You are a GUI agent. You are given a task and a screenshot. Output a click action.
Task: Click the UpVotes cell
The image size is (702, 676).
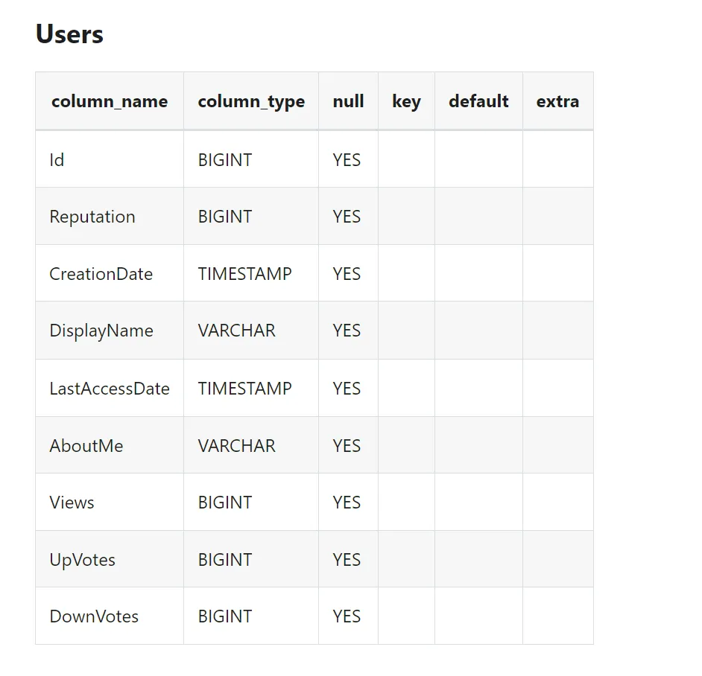pyautogui.click(x=110, y=559)
